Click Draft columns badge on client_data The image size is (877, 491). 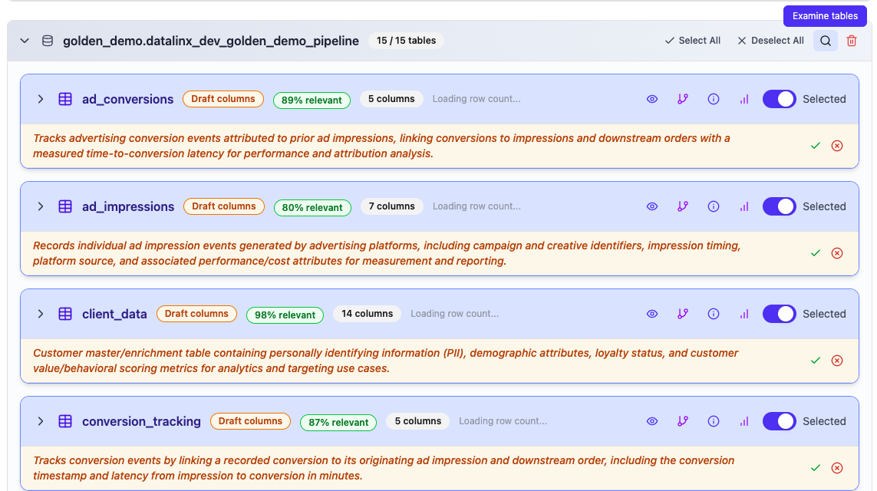coord(196,314)
